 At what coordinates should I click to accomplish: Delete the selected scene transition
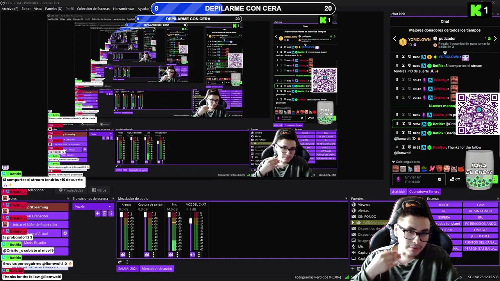tap(104, 213)
